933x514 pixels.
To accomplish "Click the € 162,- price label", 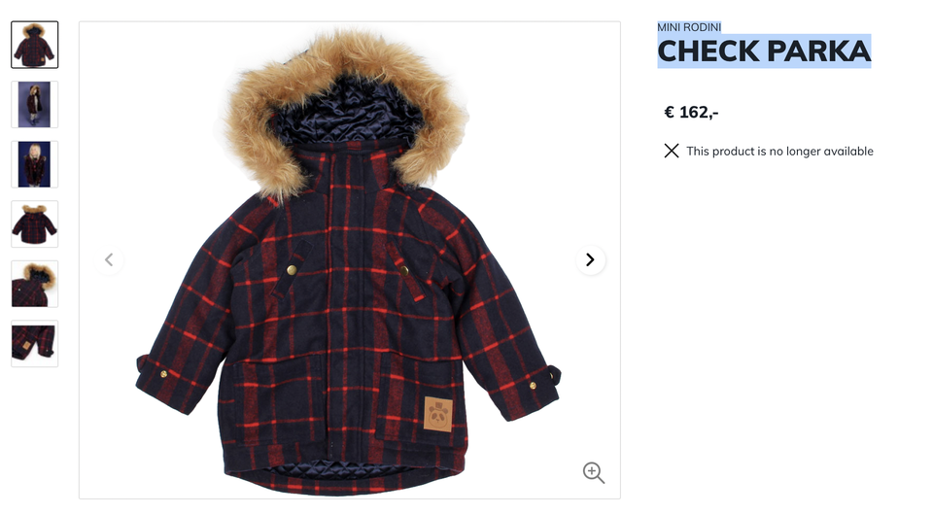I will [691, 113].
